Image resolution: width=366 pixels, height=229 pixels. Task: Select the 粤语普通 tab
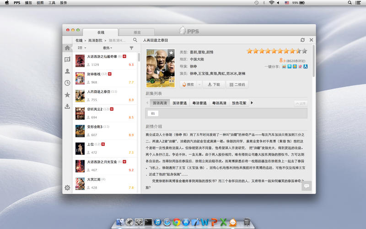[x=199, y=103]
